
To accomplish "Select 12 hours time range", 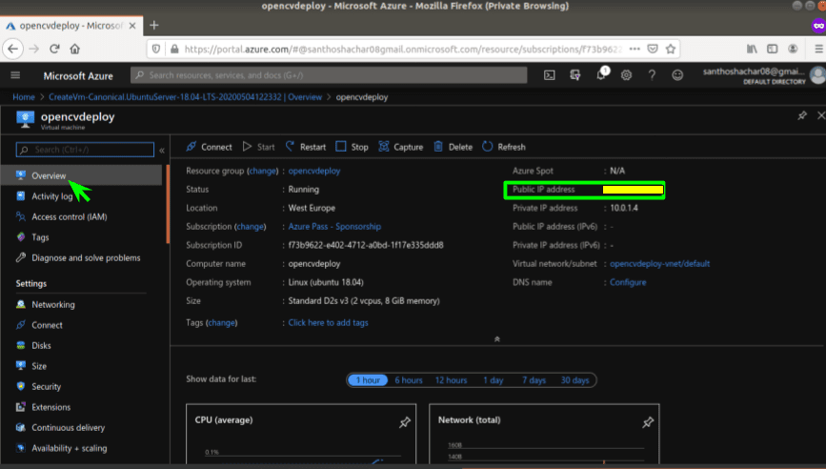I will click(x=451, y=380).
